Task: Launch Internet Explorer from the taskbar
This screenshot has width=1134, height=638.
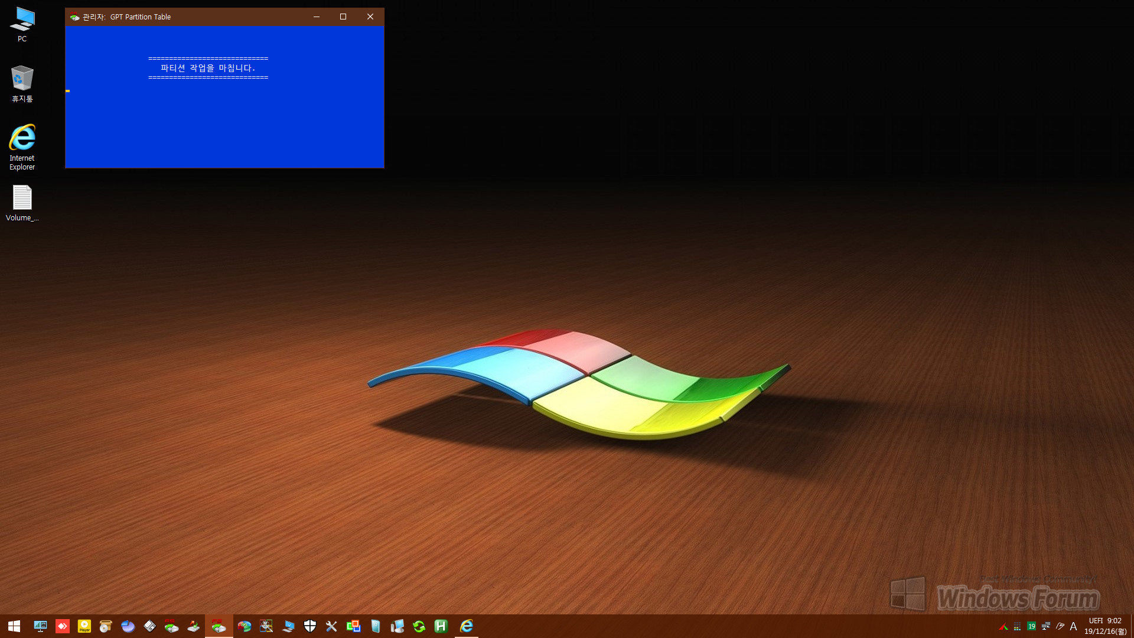Action: click(467, 626)
